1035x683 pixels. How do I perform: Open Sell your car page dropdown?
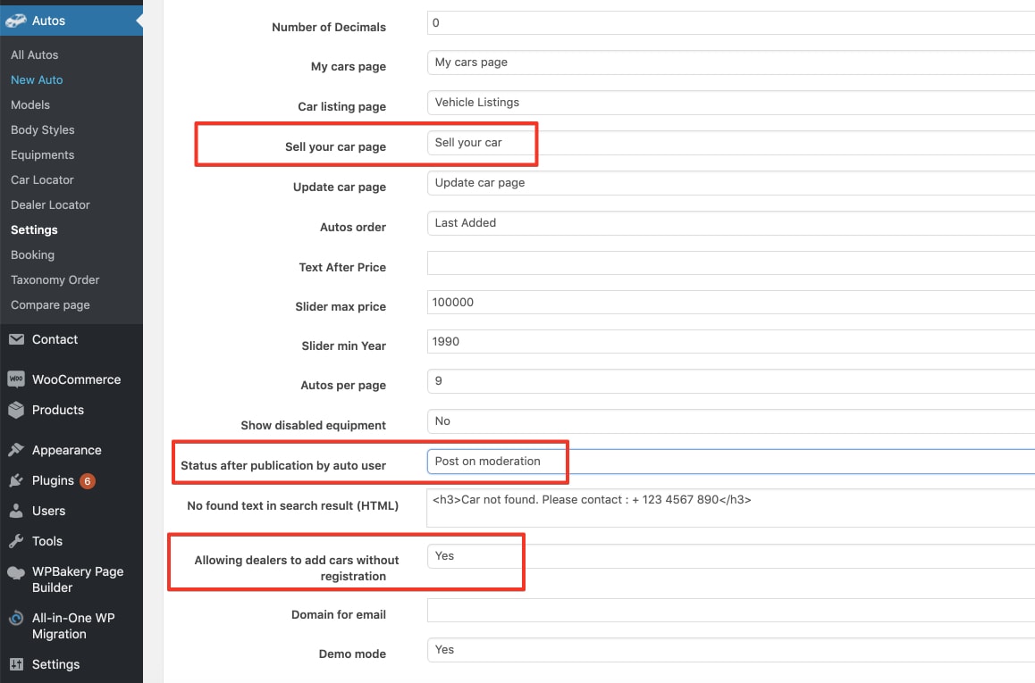pos(731,143)
